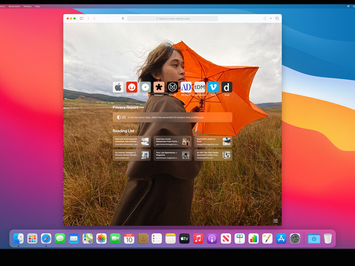Launch Music from the Dock
Screen dimensions: 355x266
[198, 238]
